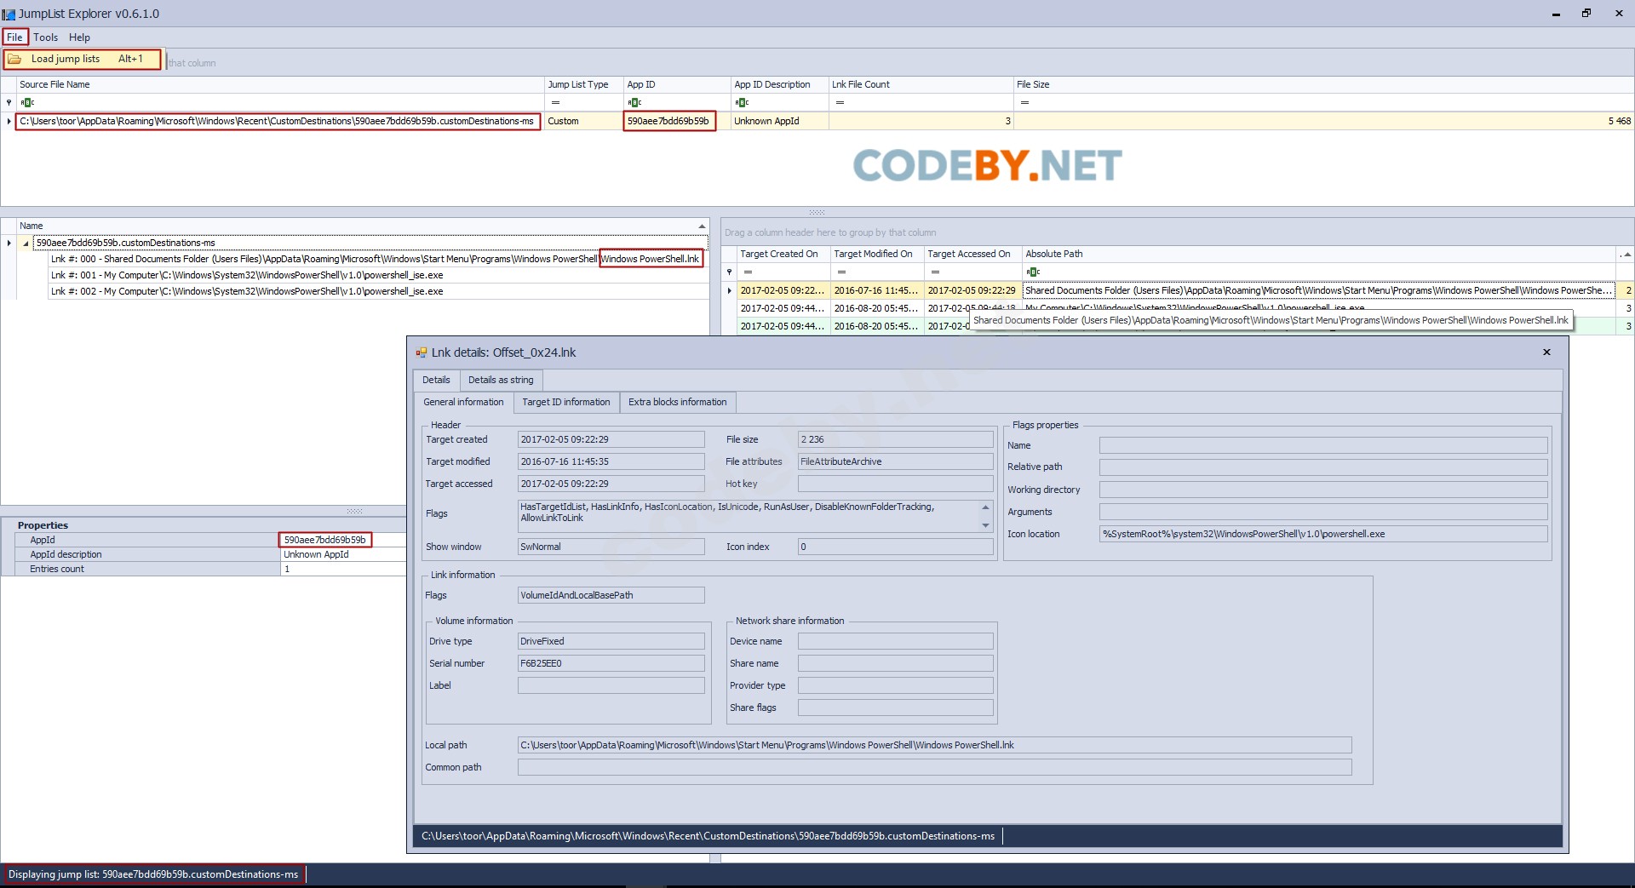The image size is (1635, 888).
Task: Open the Help menu
Action: coord(79,37)
